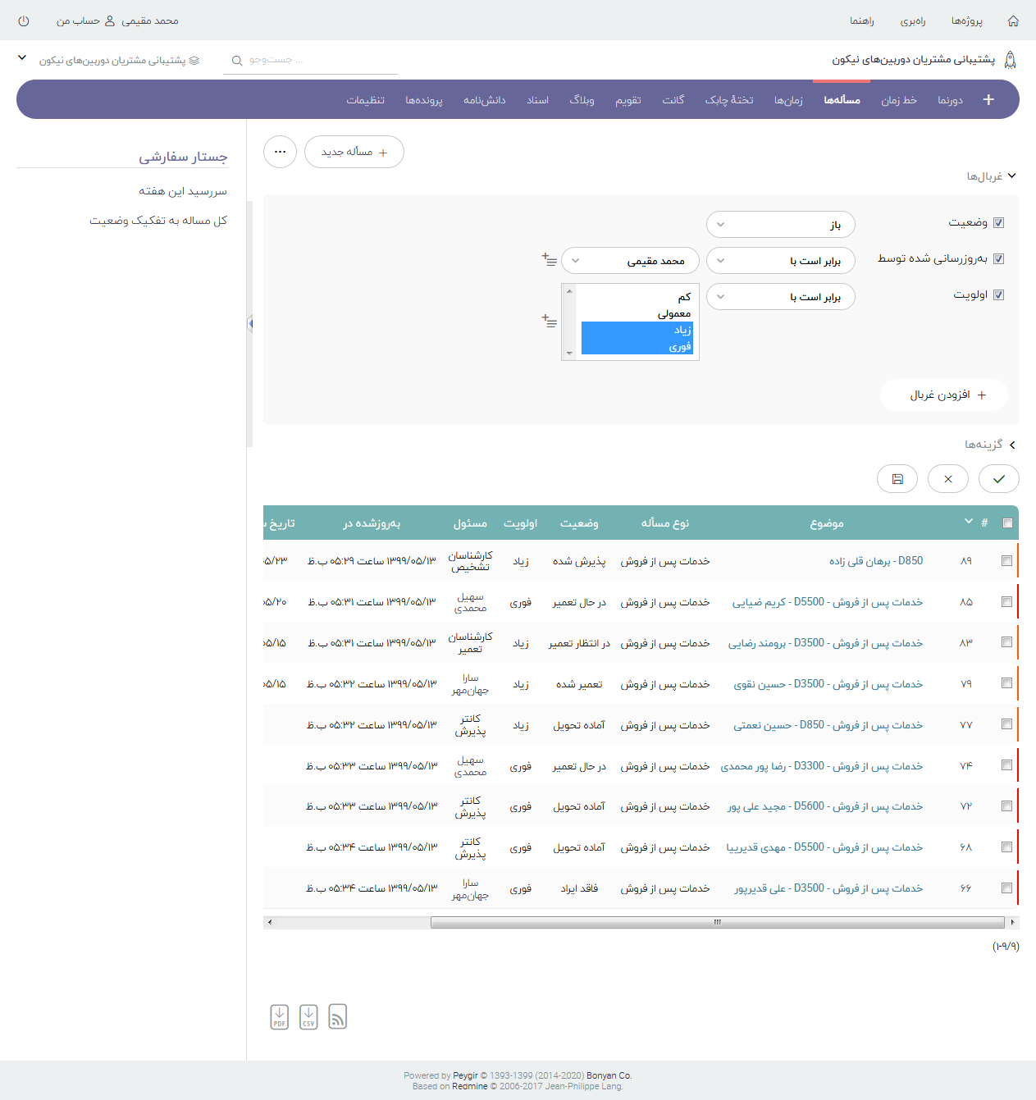Expand the گزینه‌ها options section

990,445
